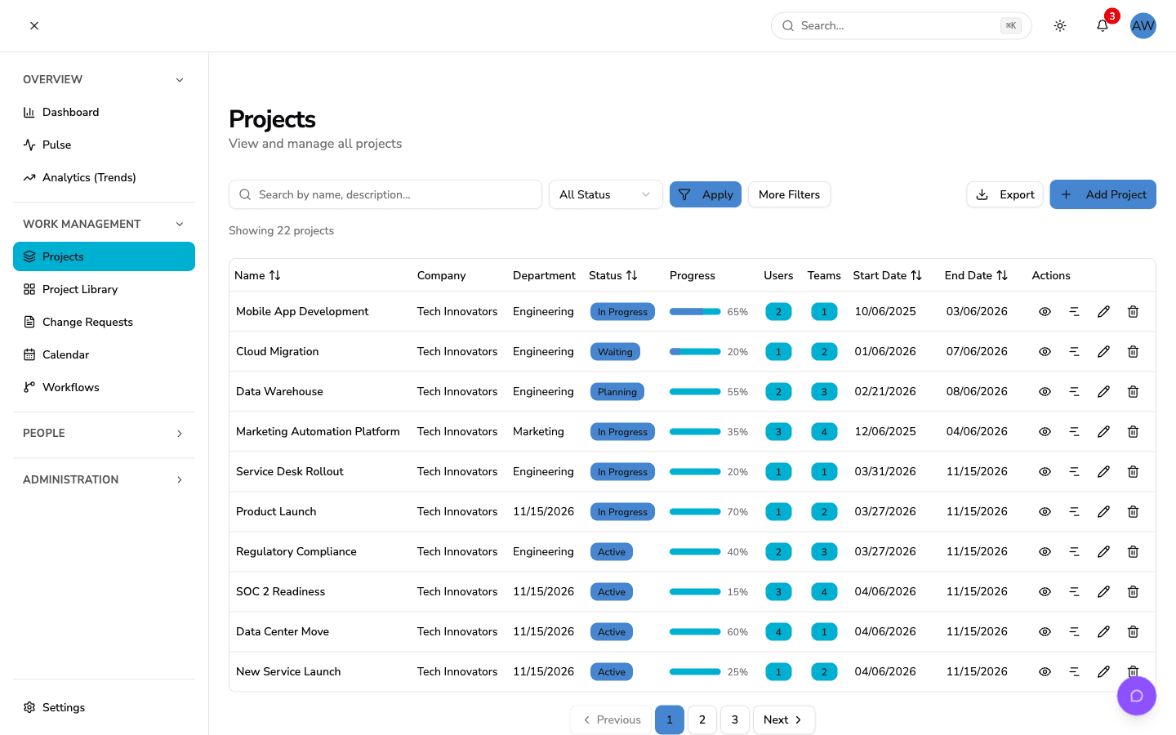Image resolution: width=1176 pixels, height=735 pixels.
Task: Sort the table by Status column
Action: click(x=612, y=275)
